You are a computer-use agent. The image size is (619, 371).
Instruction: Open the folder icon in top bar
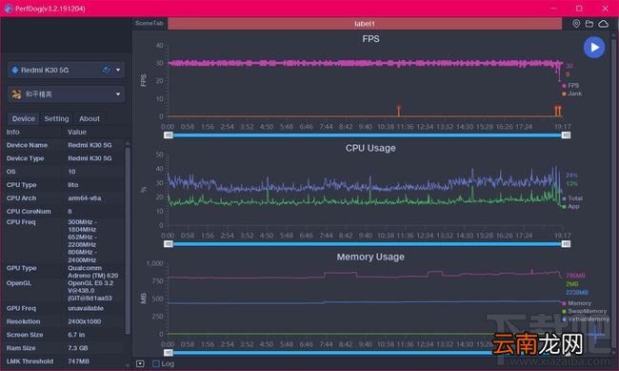[589, 24]
